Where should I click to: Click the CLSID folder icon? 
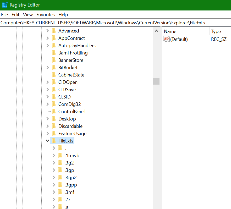[54, 97]
